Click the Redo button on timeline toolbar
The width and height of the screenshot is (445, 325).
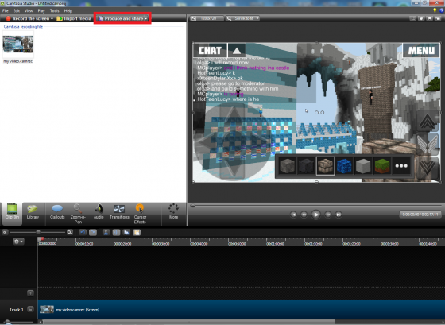[x=93, y=233]
